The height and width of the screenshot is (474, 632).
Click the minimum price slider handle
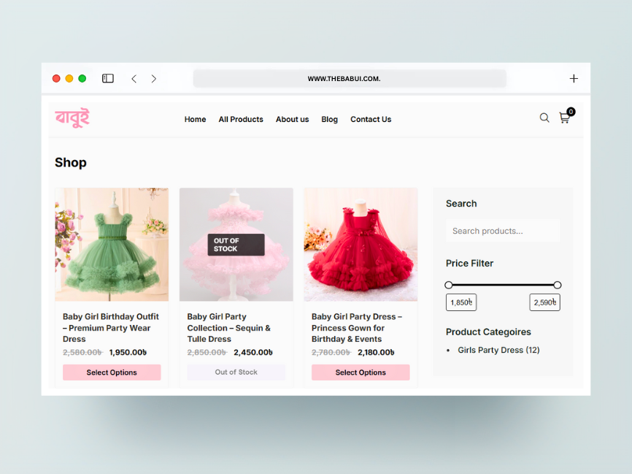click(x=449, y=285)
